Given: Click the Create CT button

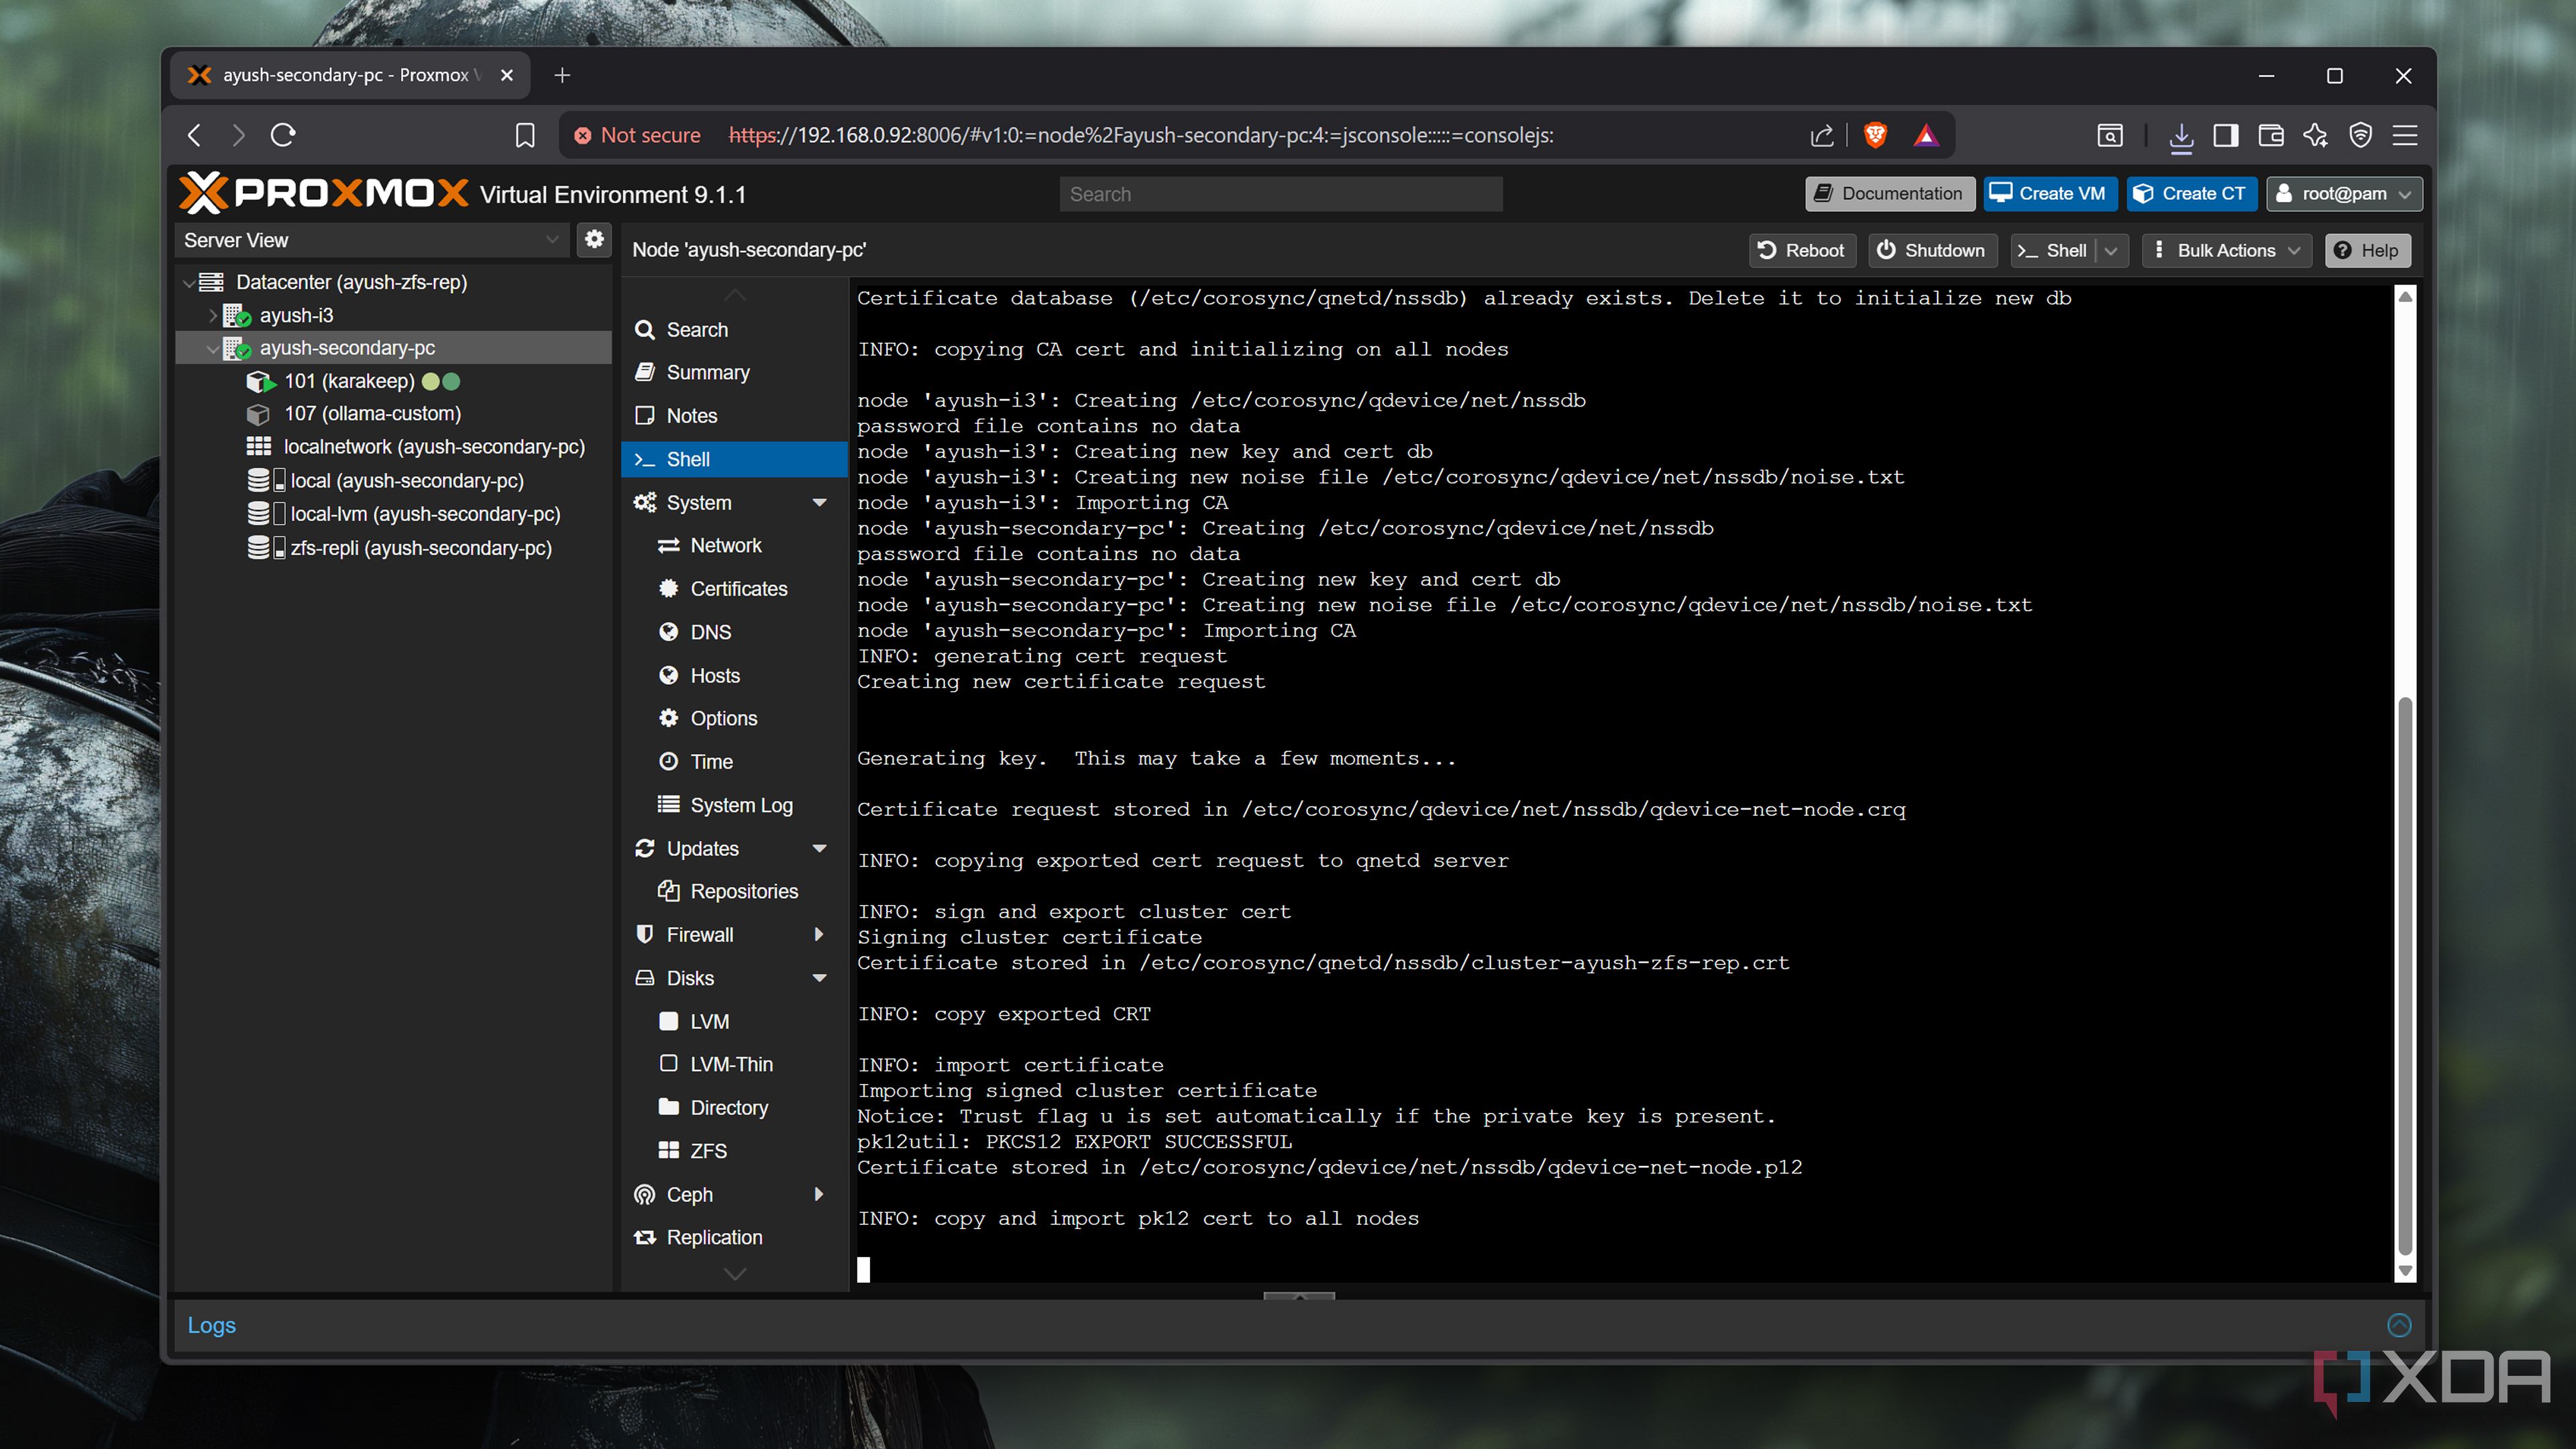Looking at the screenshot, I should (2191, 193).
